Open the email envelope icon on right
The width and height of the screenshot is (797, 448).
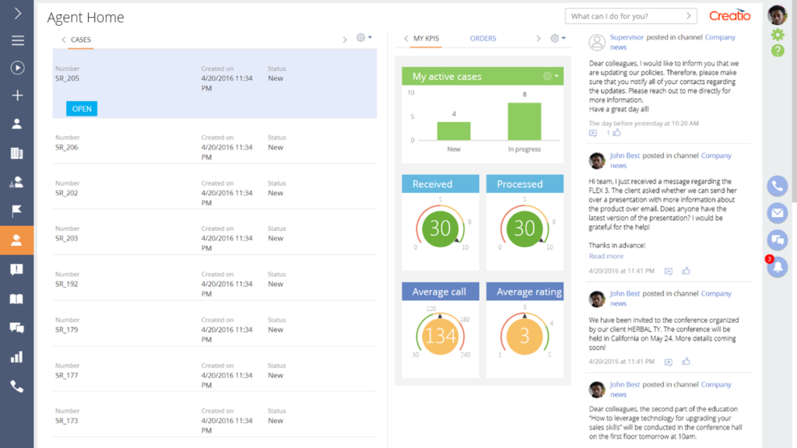point(777,212)
